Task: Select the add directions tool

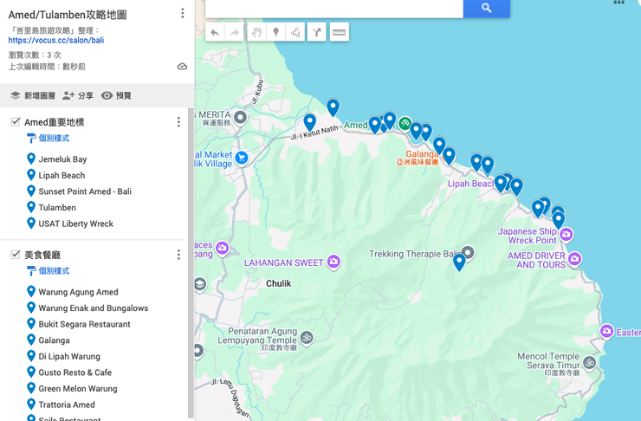Action: pyautogui.click(x=317, y=33)
